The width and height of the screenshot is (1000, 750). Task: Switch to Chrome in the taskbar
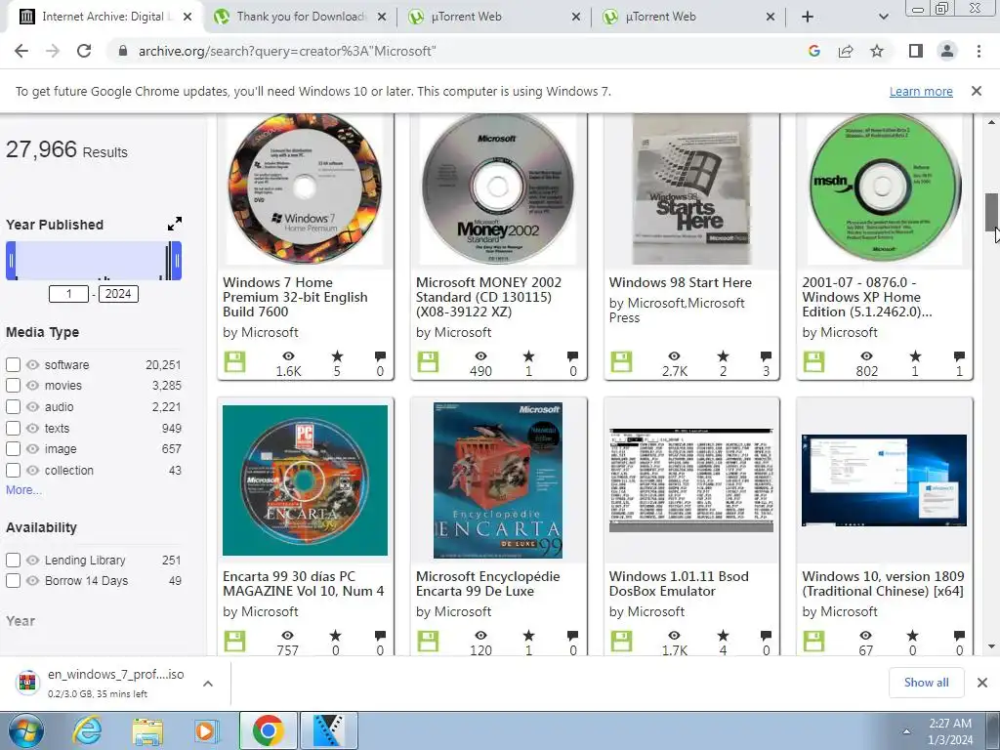pos(268,730)
